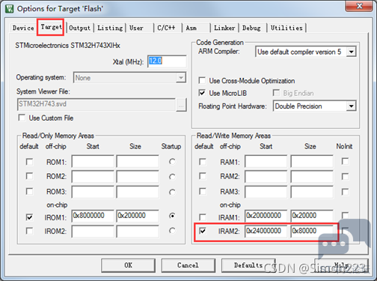The width and height of the screenshot is (377, 281).
Task: Switch to the Asm tab
Action: click(191, 28)
